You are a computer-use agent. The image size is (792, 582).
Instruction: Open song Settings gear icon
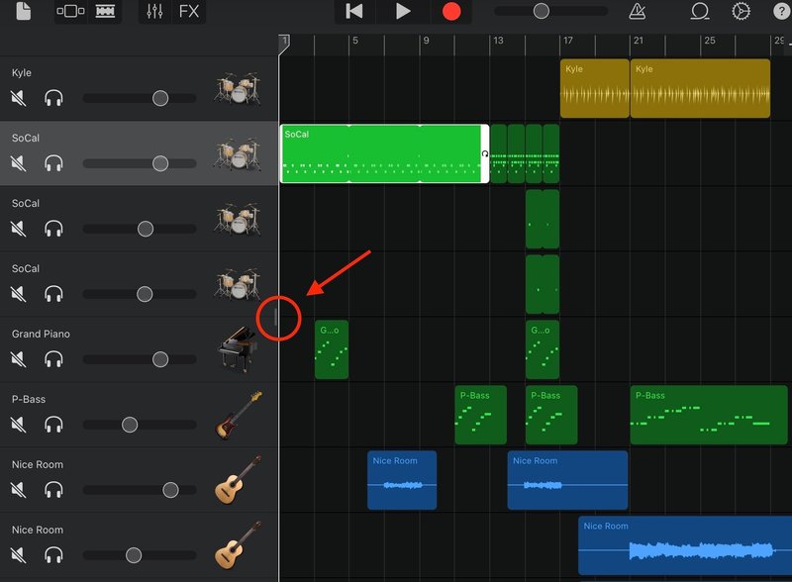pos(741,11)
